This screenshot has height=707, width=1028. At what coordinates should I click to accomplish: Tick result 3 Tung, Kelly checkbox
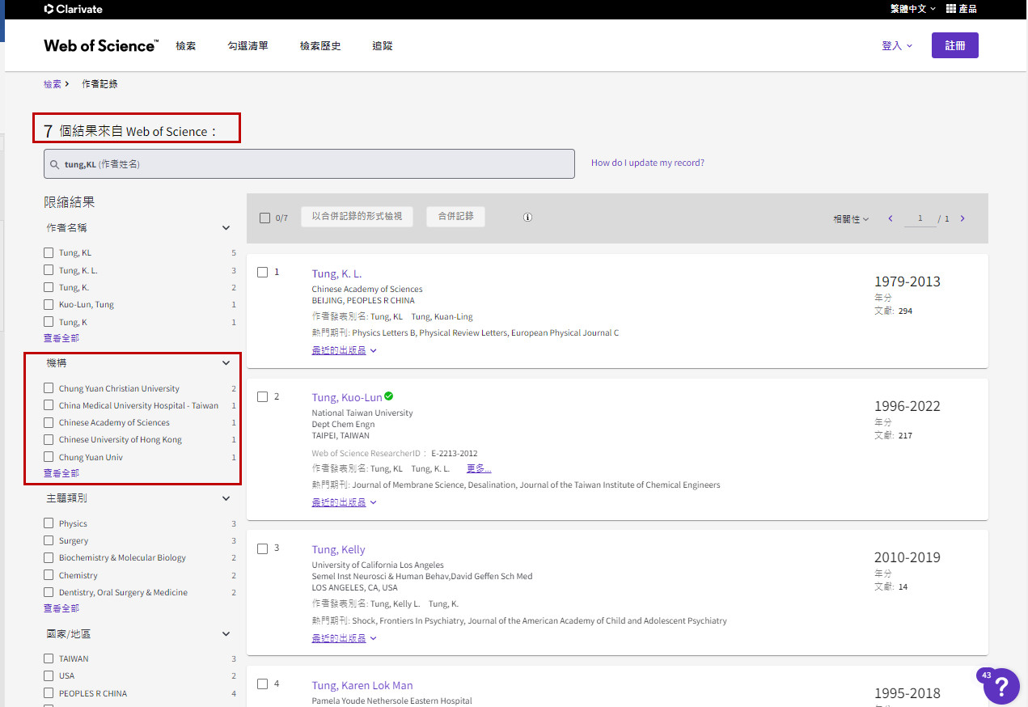(x=262, y=548)
